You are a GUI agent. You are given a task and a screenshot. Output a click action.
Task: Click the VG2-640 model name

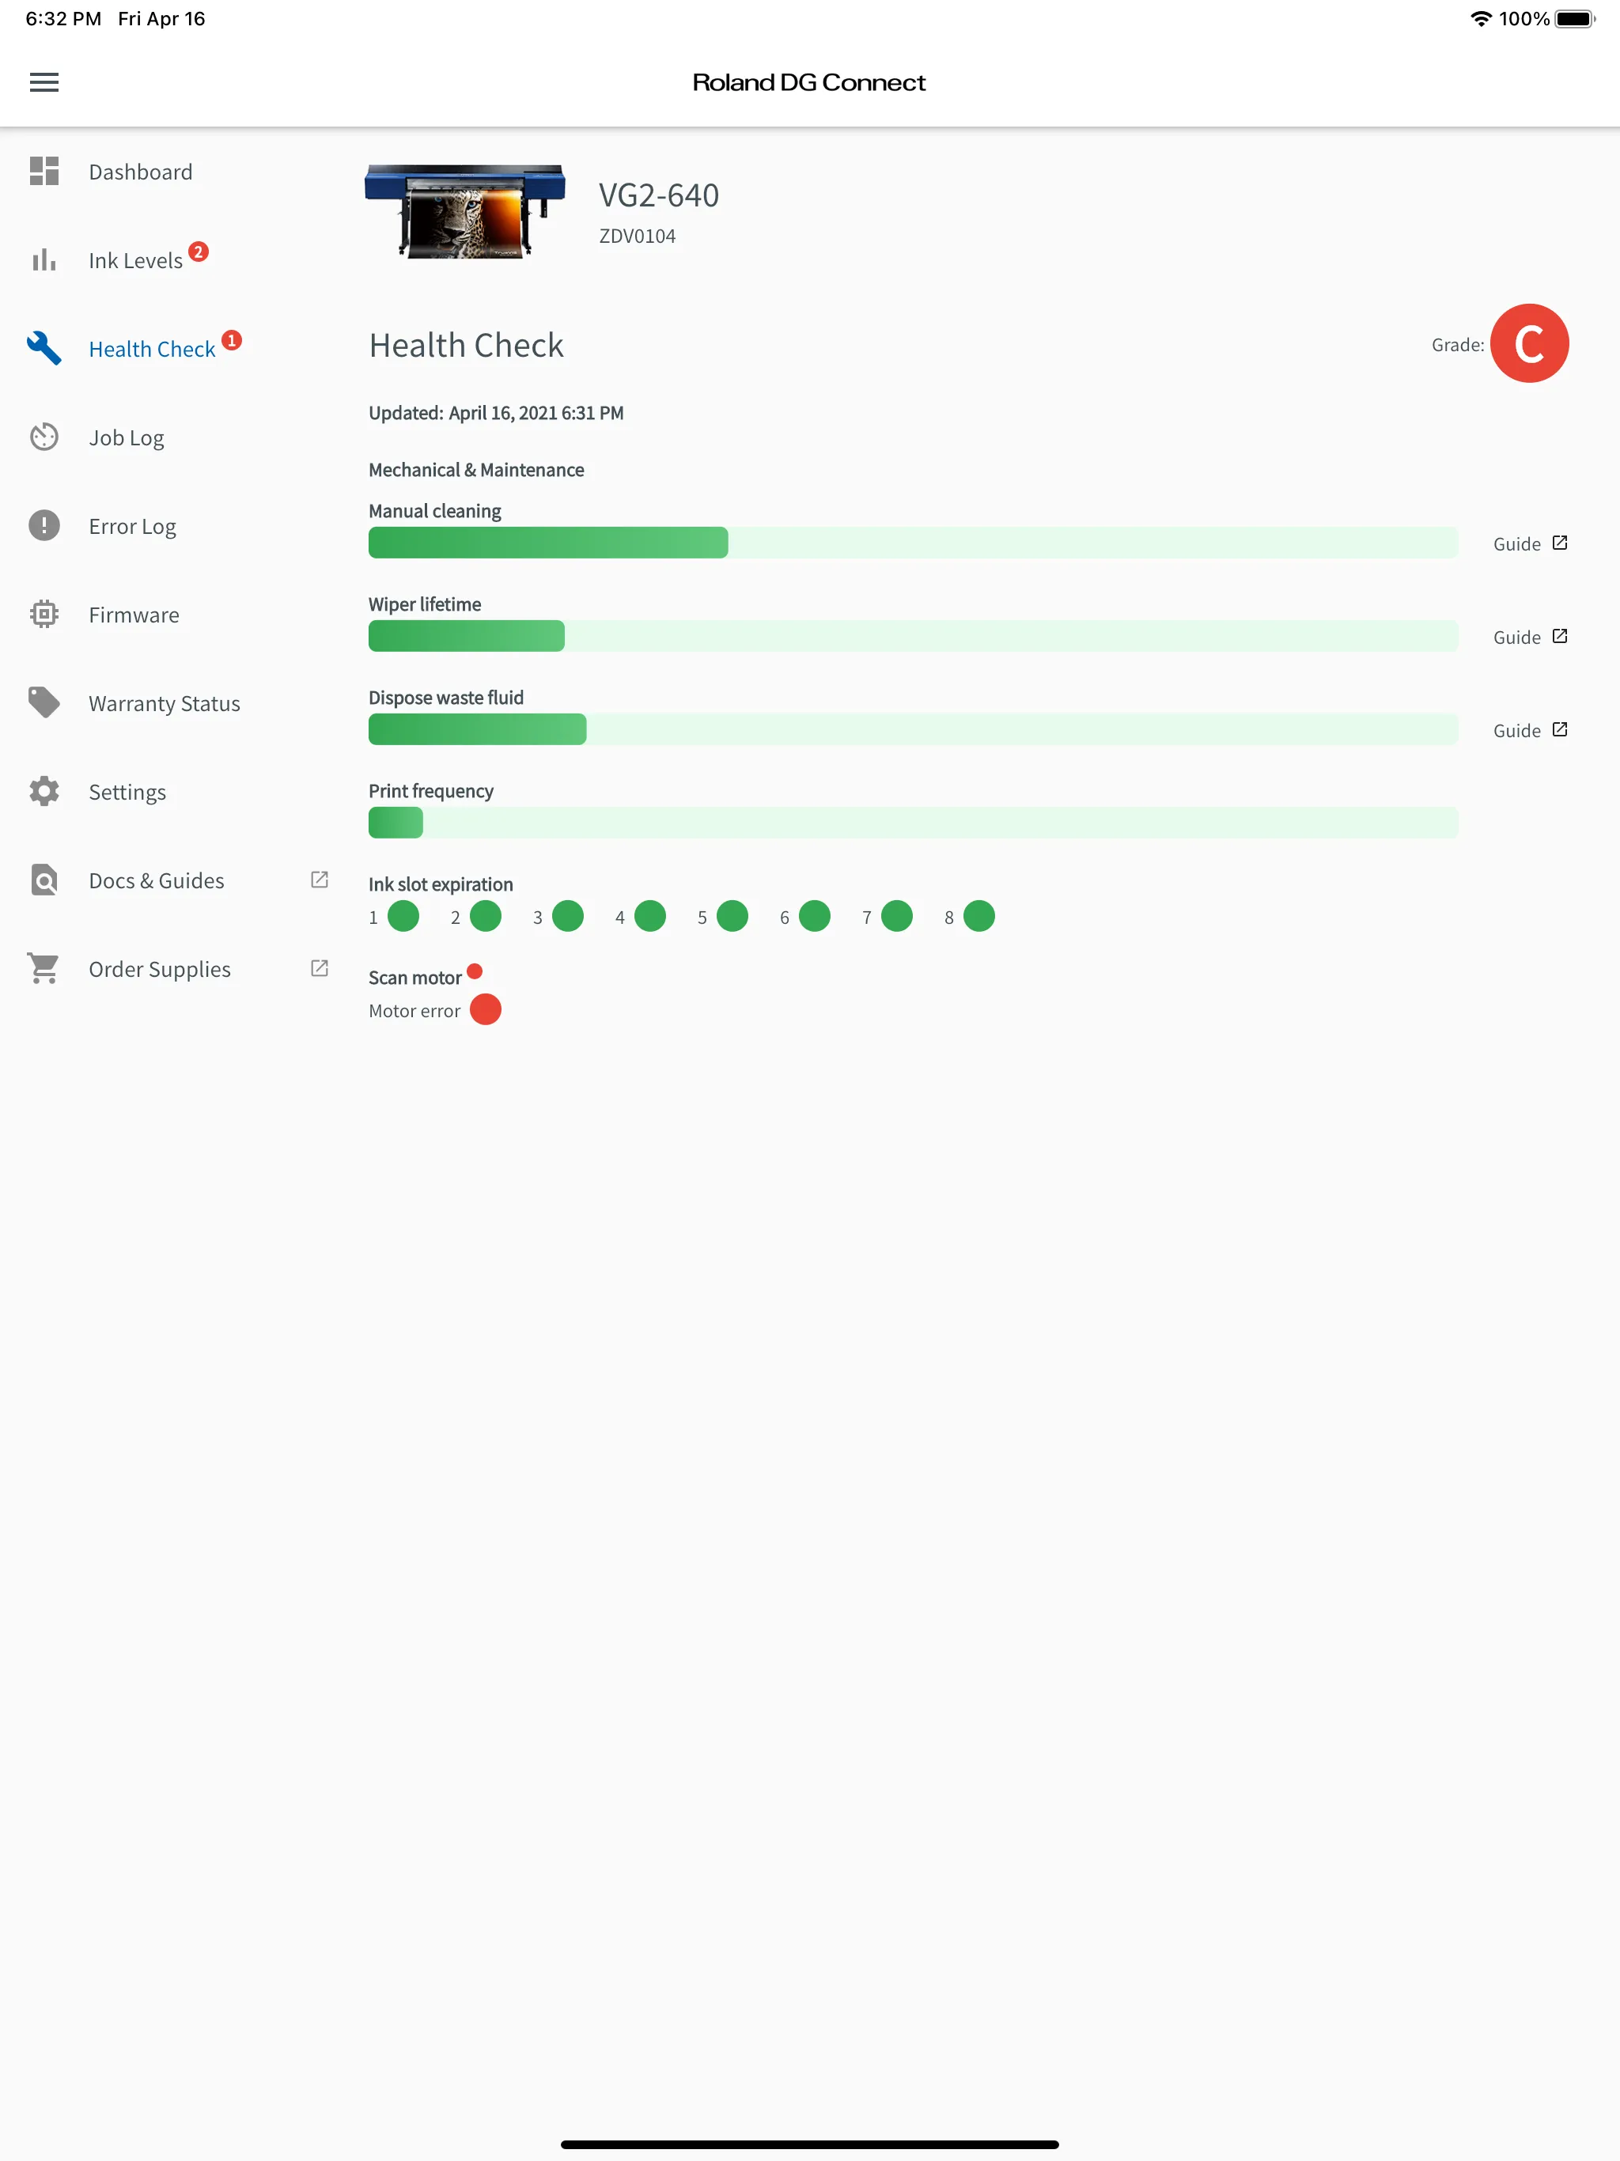(659, 195)
